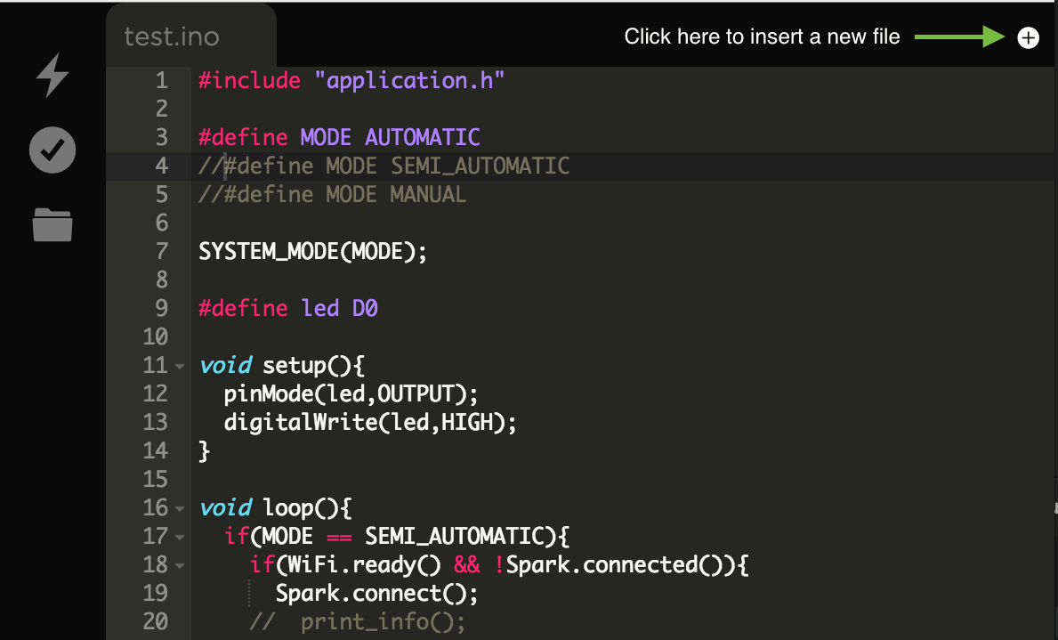Add a new file with the plus icon
Image resolution: width=1058 pixels, height=640 pixels.
pyautogui.click(x=1028, y=37)
